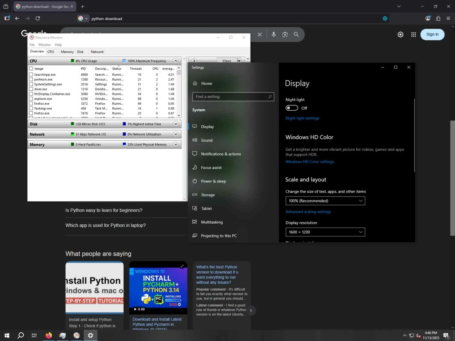
Task: Click the Google search magnifier icon
Action: point(296,34)
